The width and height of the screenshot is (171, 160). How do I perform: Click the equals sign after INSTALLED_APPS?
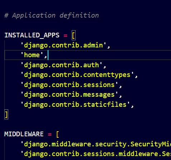[x=66, y=36]
